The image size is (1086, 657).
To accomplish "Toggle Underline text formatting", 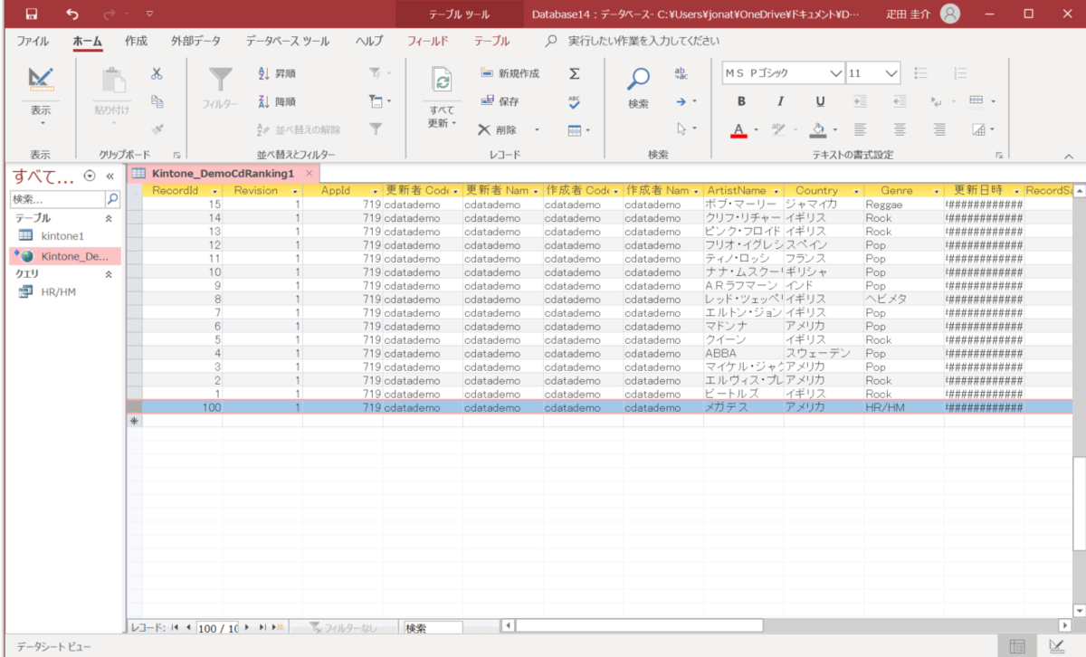I will pyautogui.click(x=820, y=101).
